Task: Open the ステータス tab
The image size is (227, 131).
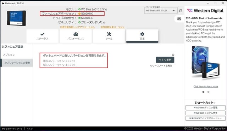Action: (43, 36)
